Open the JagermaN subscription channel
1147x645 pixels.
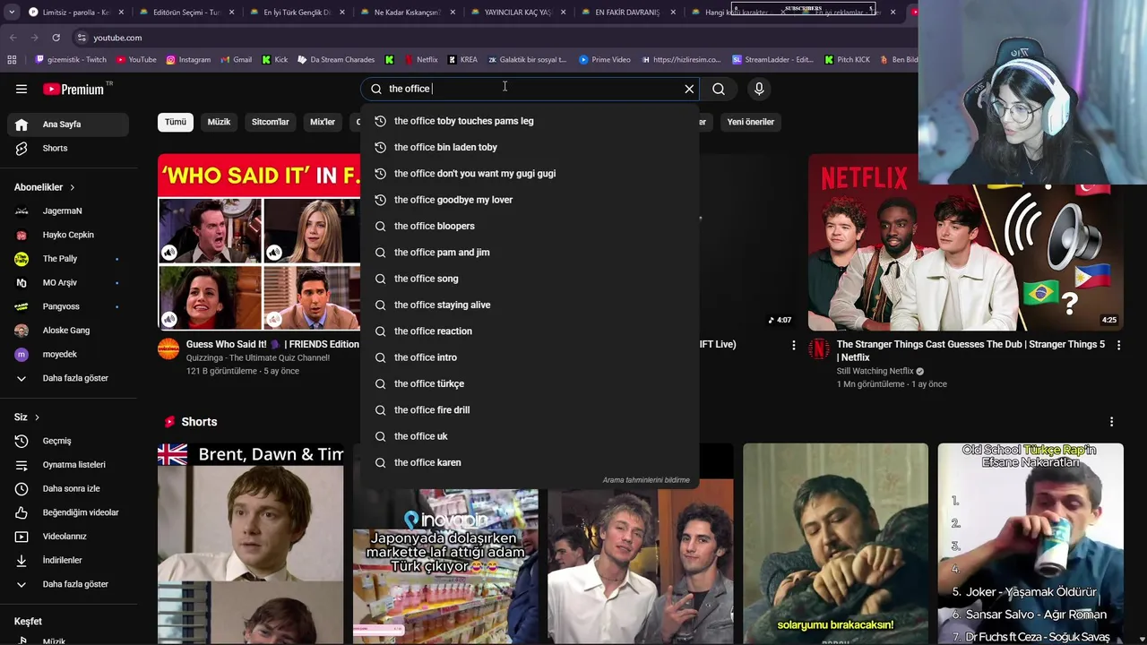[68, 211]
